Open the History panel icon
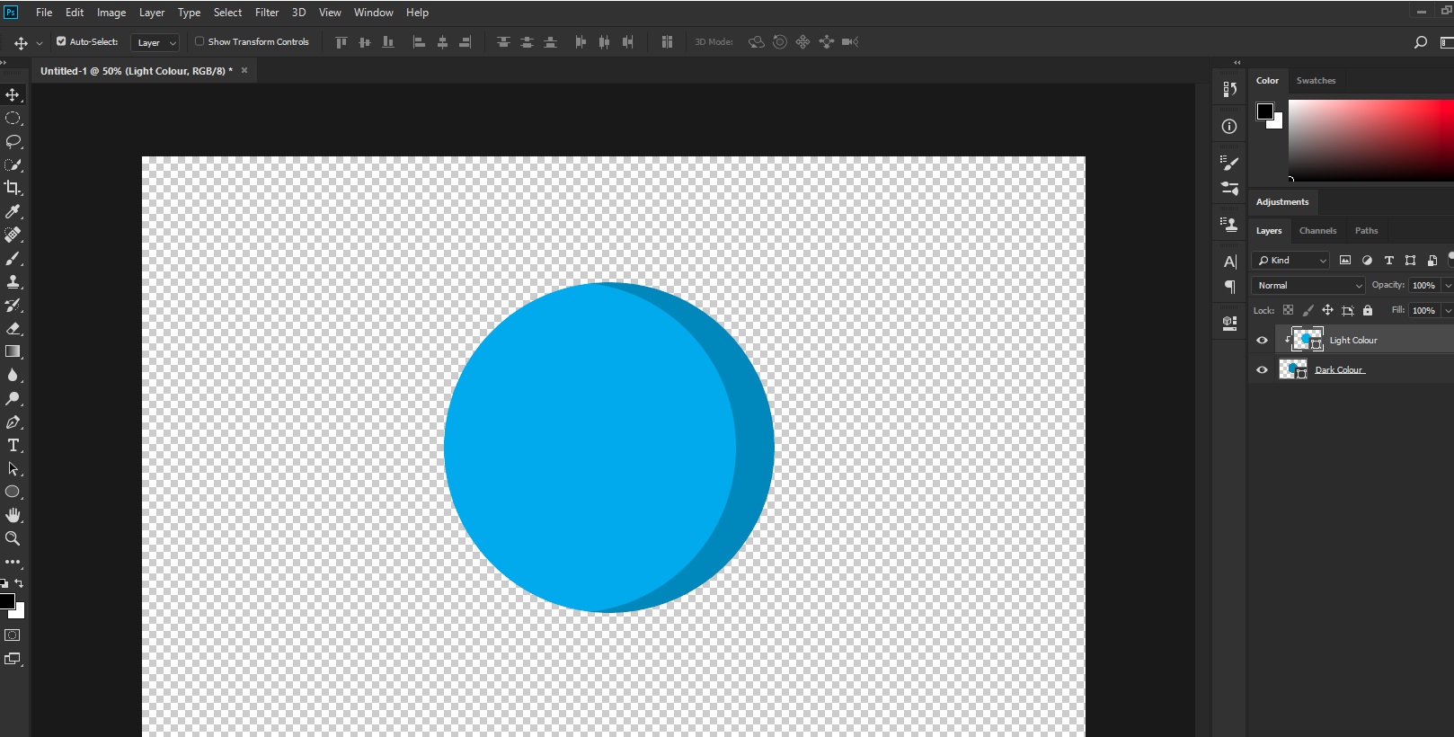The image size is (1454, 737). [x=1229, y=89]
